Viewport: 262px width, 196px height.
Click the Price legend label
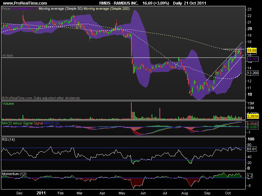tap(6, 8)
